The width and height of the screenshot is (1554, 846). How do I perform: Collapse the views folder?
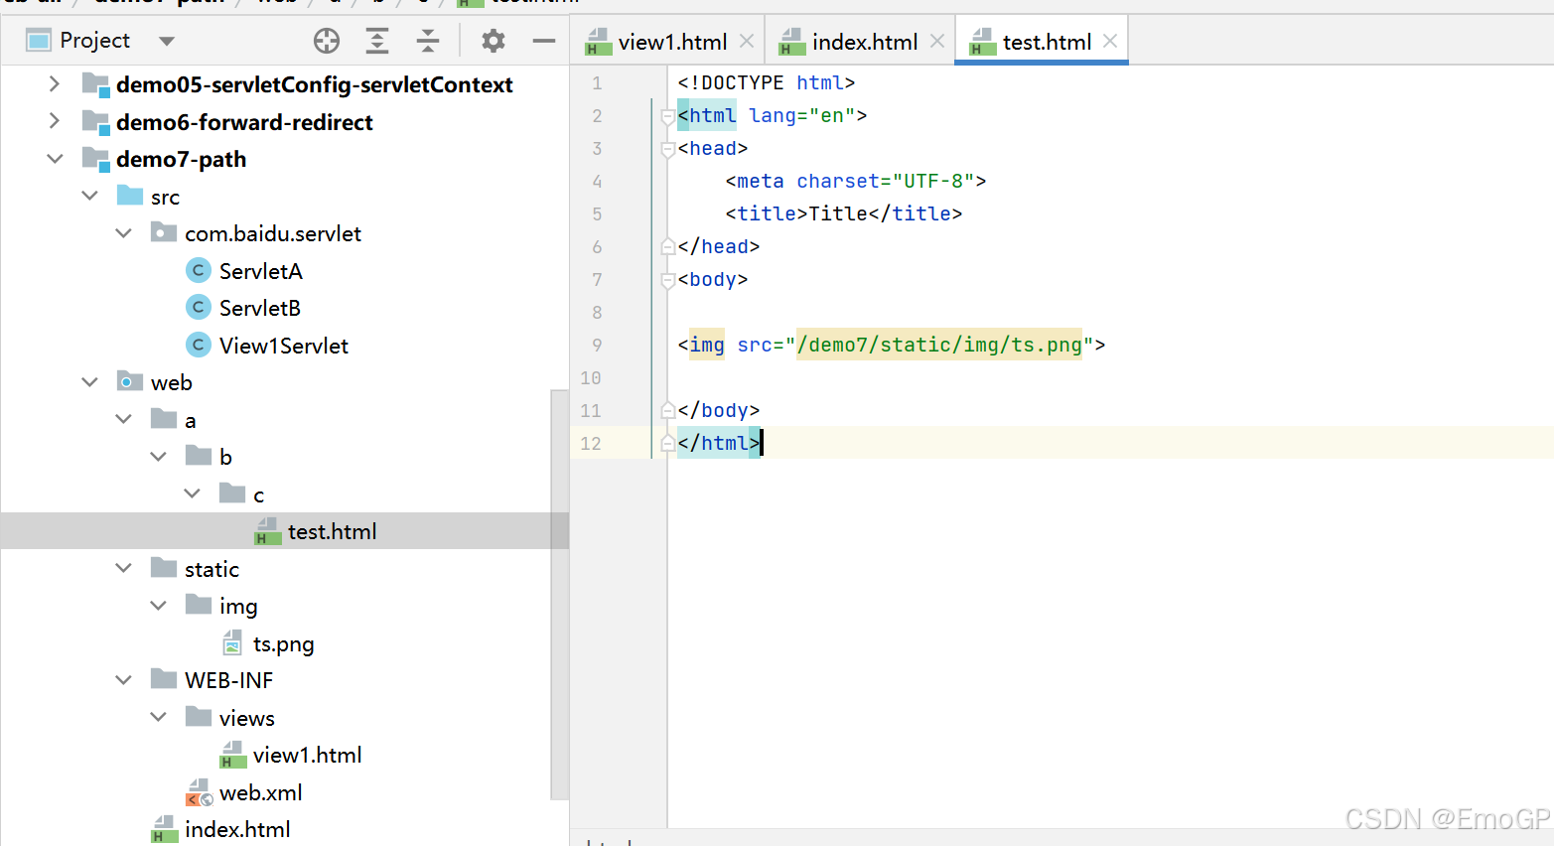159,717
